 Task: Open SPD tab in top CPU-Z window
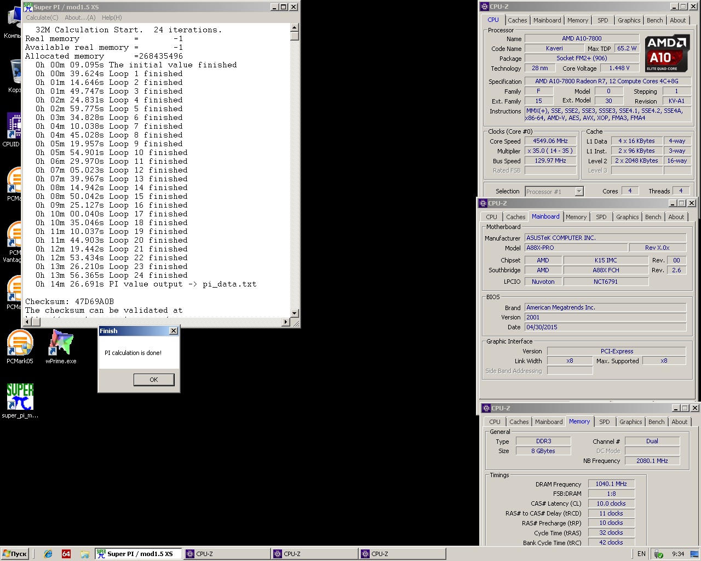603,20
